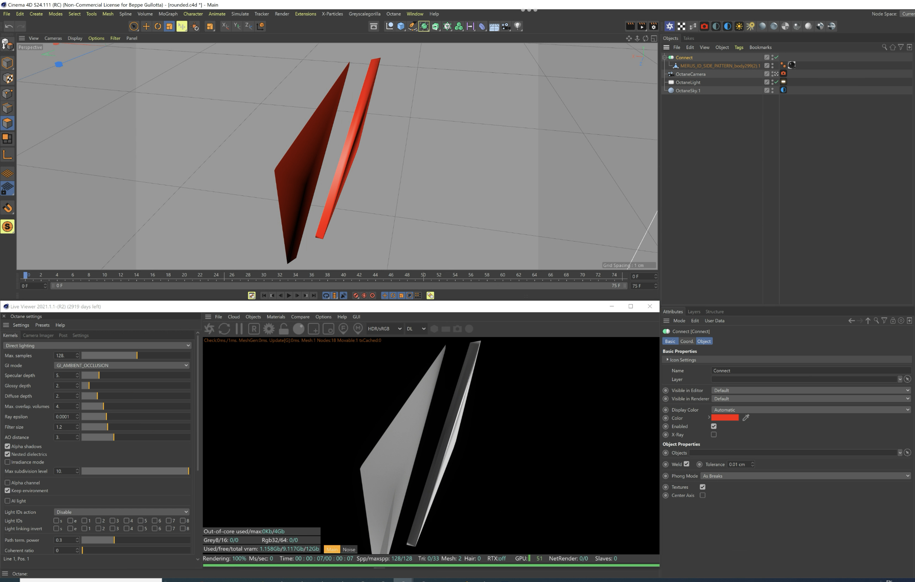Viewport: 915px width, 582px height.
Task: Click the Coord. attributes button
Action: point(686,341)
